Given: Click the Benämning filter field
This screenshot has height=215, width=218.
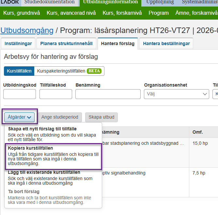Looking at the screenshot, I should [x=108, y=94].
